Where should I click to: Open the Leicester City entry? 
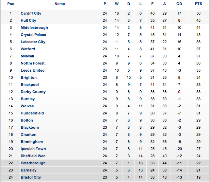pyautogui.click(x=33, y=42)
